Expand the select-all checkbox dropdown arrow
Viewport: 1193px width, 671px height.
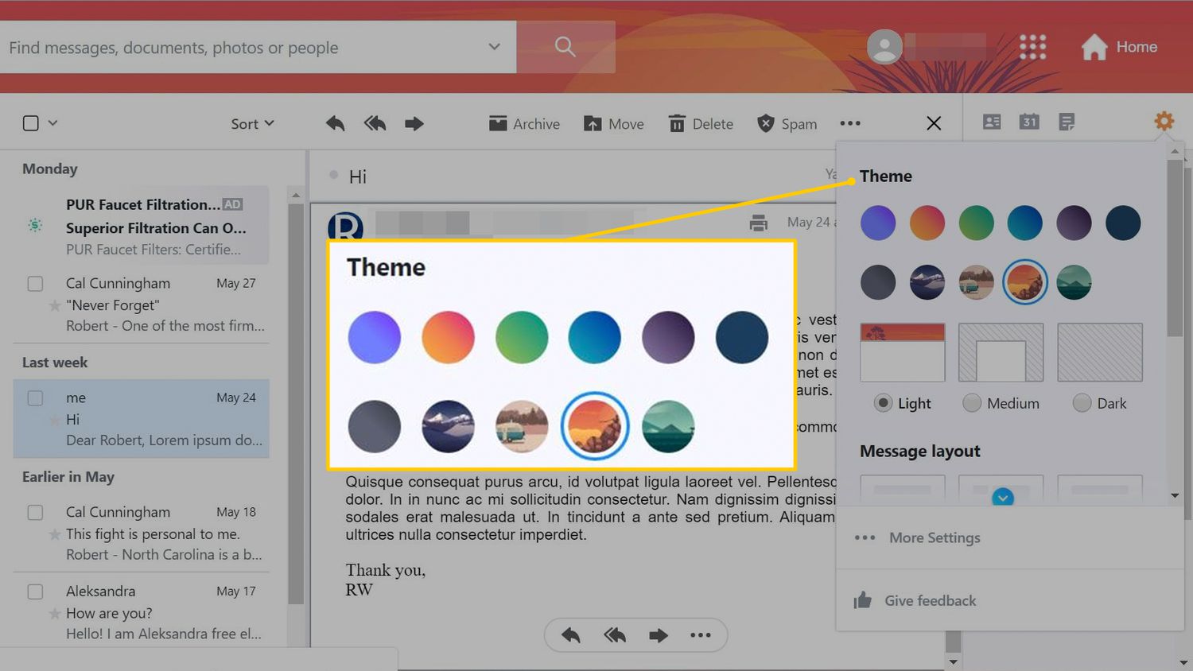(53, 123)
